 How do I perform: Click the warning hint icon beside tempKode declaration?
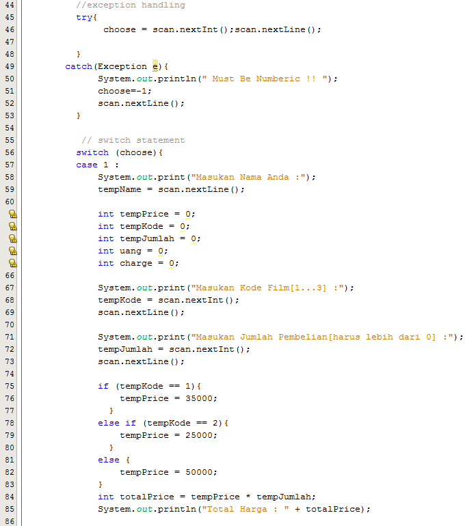(x=13, y=226)
